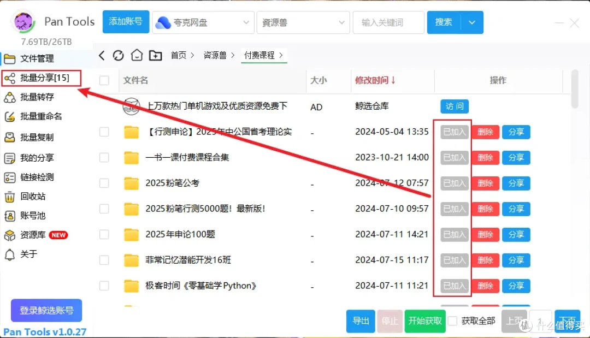Click the 开始获取 button
This screenshot has width=590, height=338.
coord(425,321)
